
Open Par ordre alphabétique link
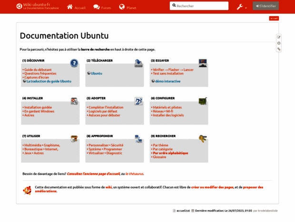[x=170, y=153]
